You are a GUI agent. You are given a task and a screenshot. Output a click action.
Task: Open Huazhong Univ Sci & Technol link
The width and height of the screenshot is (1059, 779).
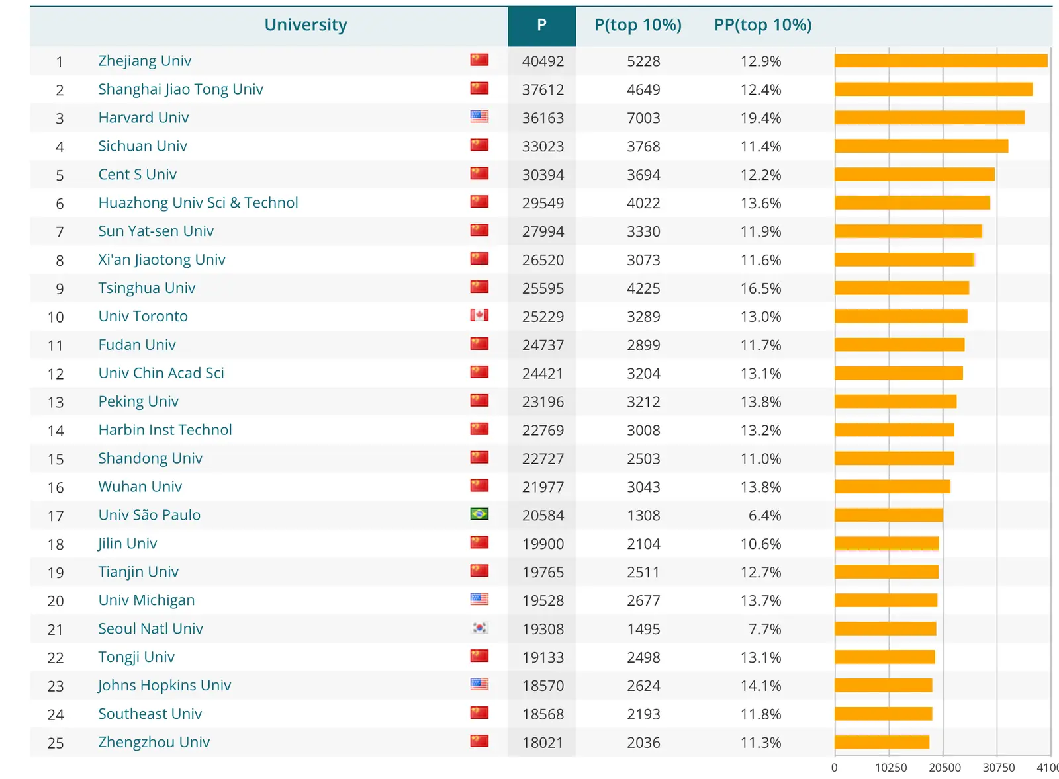point(198,203)
